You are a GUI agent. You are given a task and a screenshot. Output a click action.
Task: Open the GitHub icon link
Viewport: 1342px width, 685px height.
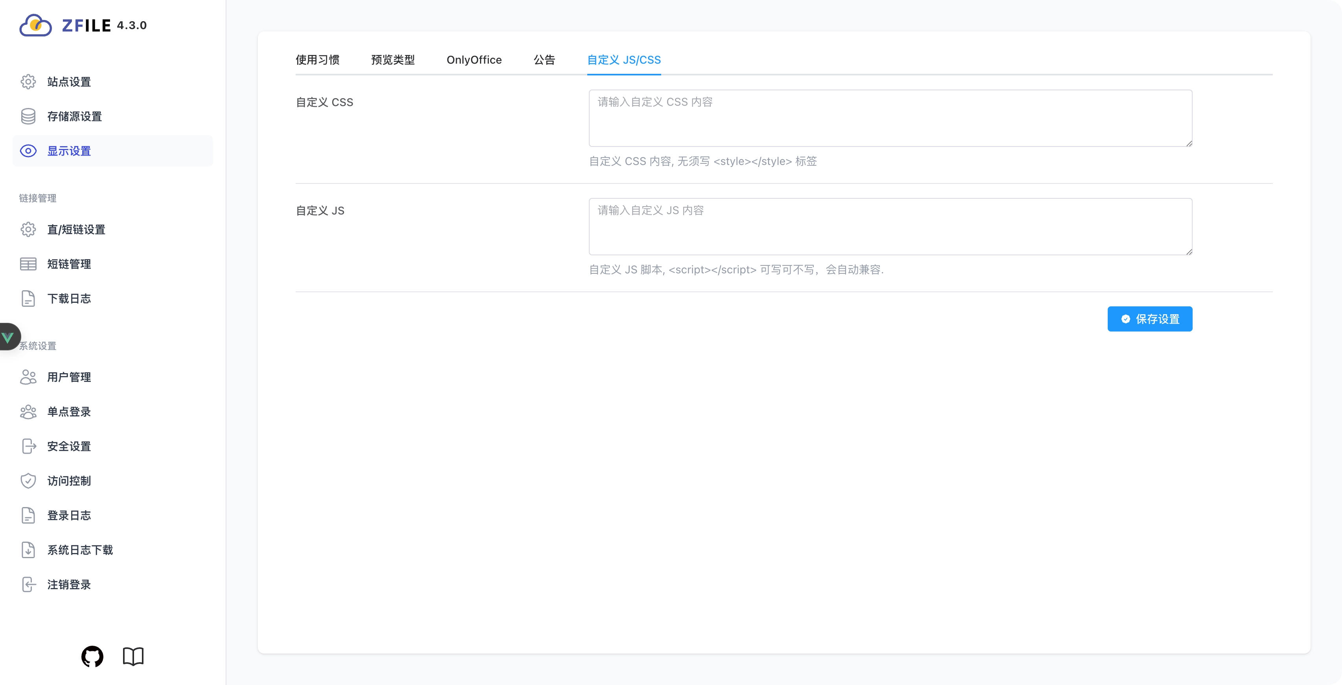click(x=92, y=656)
